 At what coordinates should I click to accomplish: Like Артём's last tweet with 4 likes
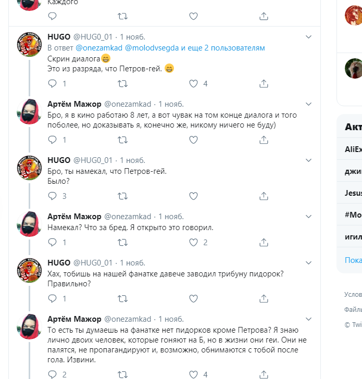pos(193,374)
